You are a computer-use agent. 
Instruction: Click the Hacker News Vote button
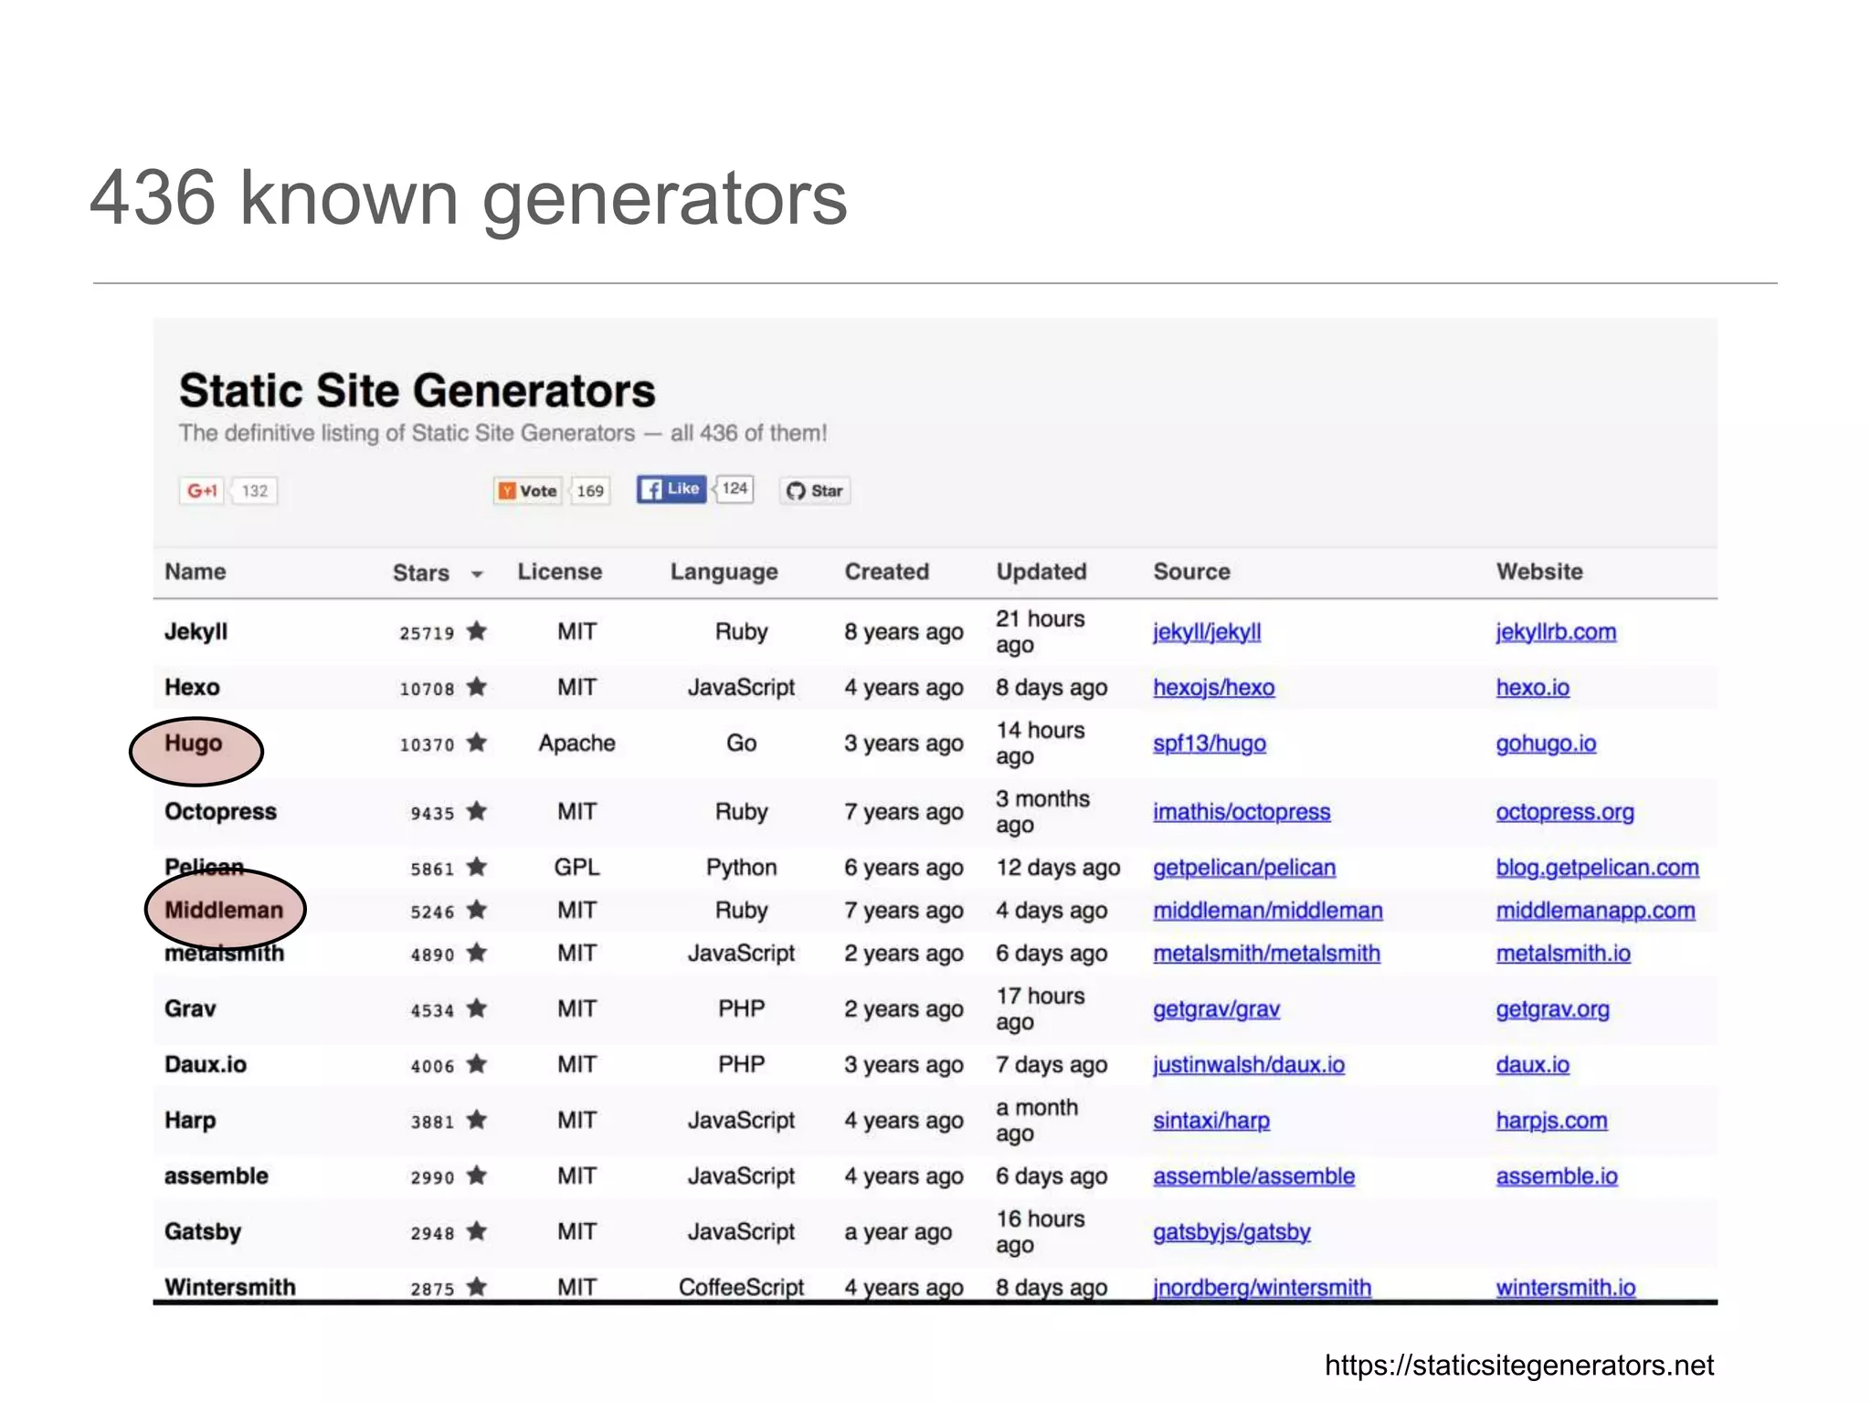click(528, 491)
